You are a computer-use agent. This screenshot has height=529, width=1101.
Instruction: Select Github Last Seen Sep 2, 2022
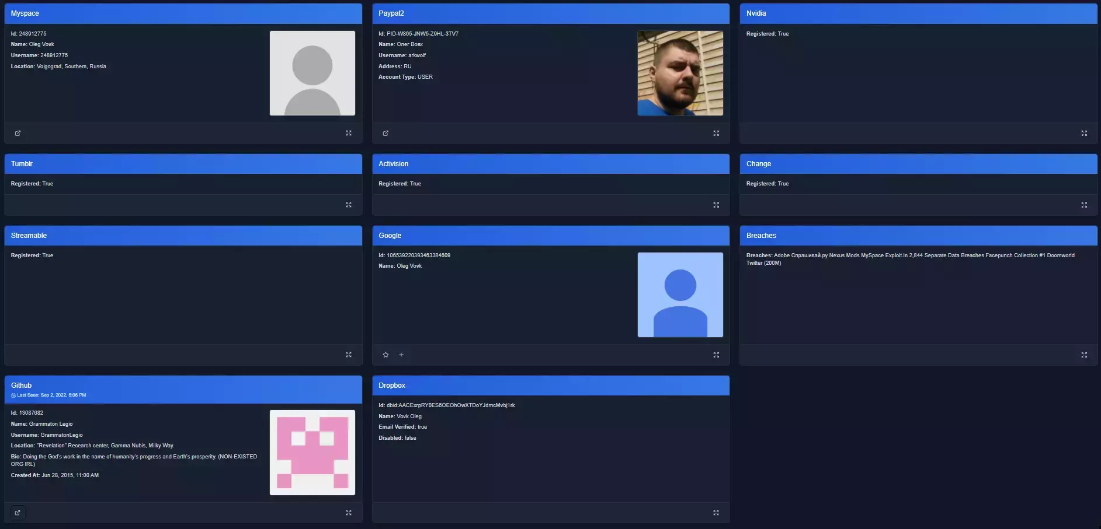click(51, 395)
